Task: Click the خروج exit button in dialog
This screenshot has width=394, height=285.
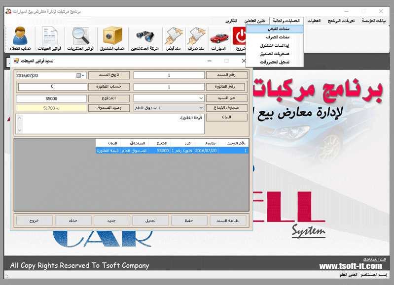Action: click(34, 221)
